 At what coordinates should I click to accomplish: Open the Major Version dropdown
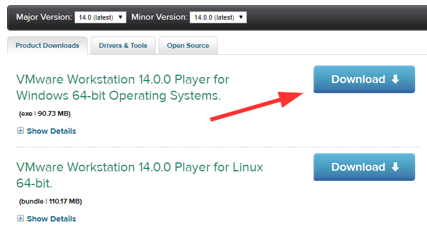point(100,17)
